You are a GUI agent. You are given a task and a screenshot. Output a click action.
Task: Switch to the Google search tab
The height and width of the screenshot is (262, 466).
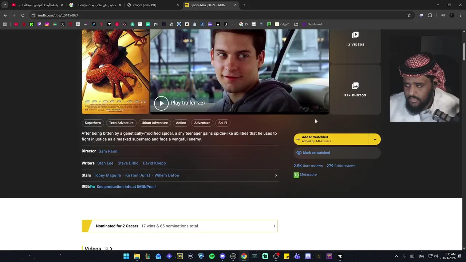95,5
